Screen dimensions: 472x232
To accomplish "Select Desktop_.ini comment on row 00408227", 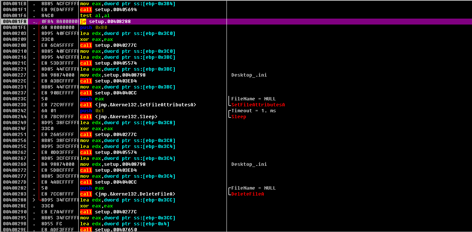I will click(x=249, y=75).
